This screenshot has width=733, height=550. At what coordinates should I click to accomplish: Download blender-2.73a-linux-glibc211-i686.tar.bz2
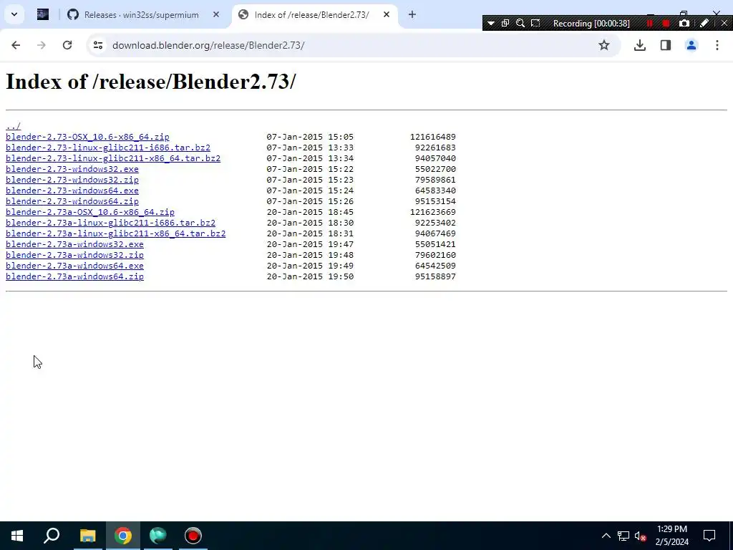click(x=111, y=223)
